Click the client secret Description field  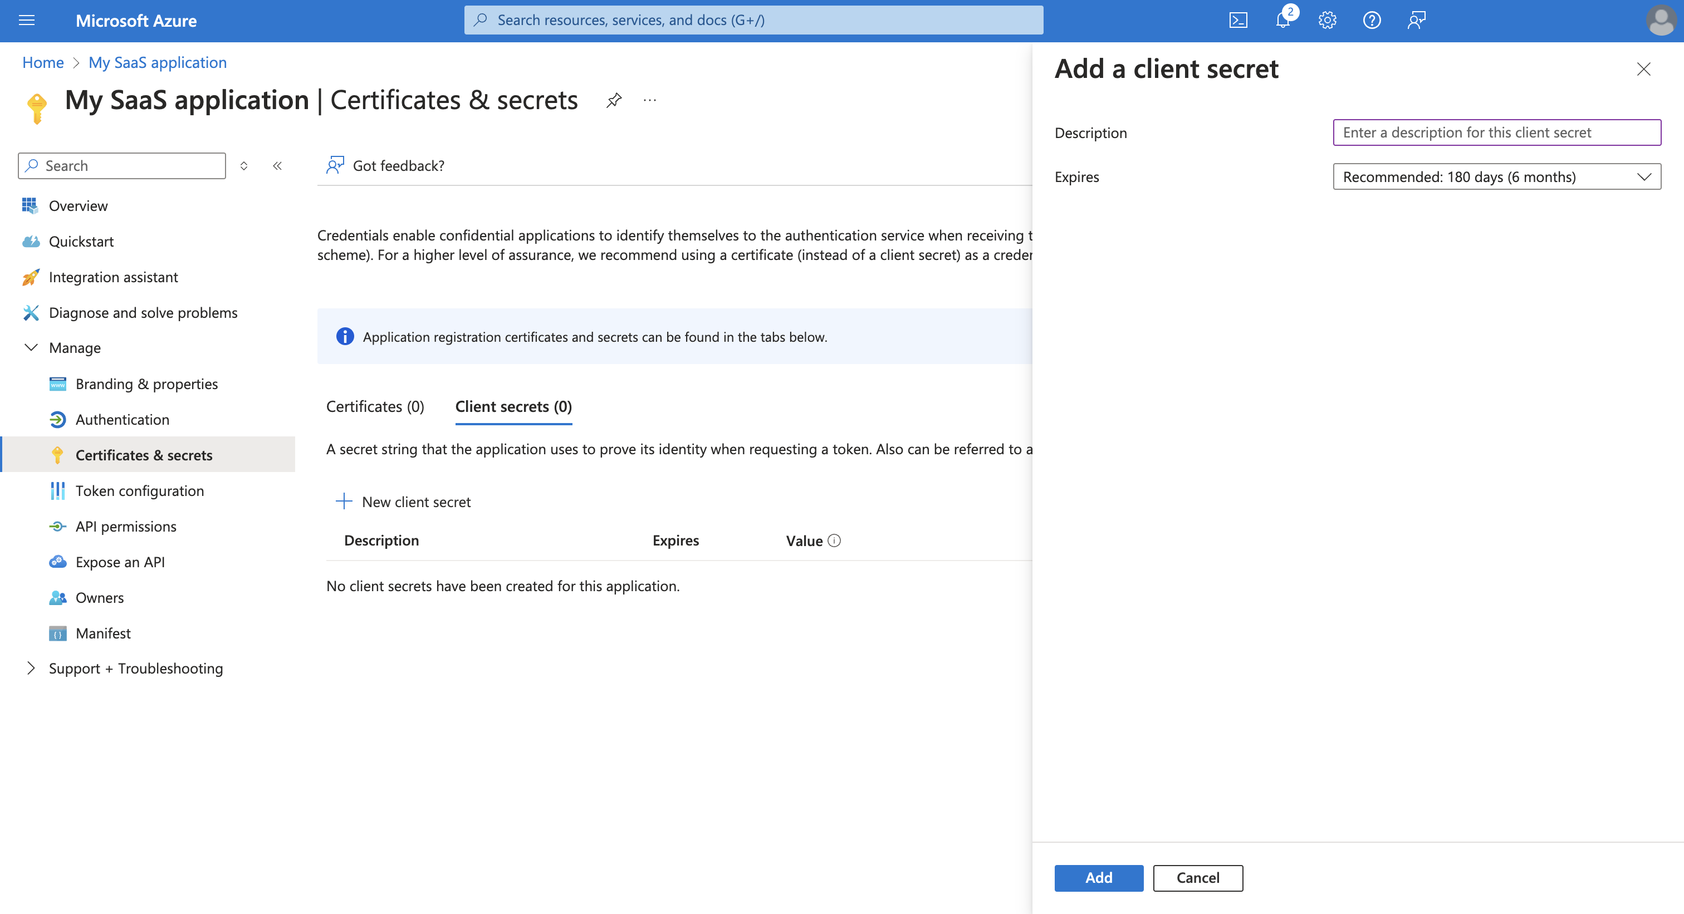1496,132
